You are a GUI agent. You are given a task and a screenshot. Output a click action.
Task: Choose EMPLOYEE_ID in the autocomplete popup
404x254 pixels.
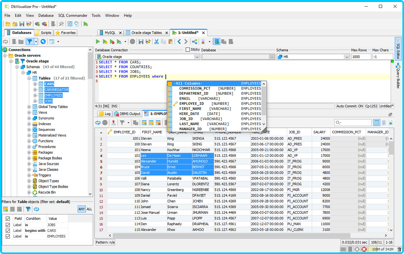(x=214, y=104)
